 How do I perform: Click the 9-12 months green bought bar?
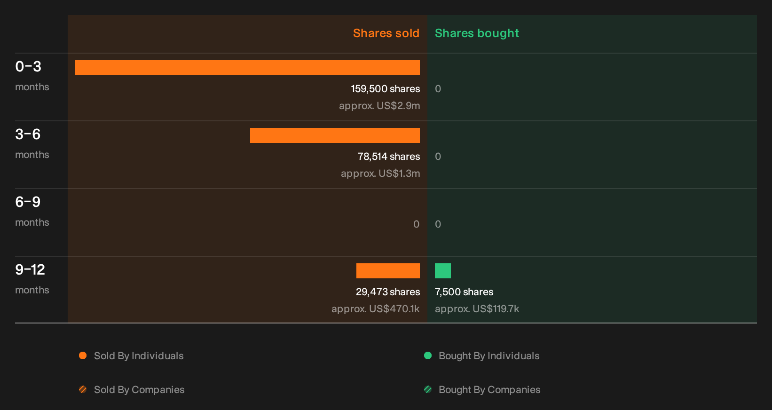(x=443, y=271)
